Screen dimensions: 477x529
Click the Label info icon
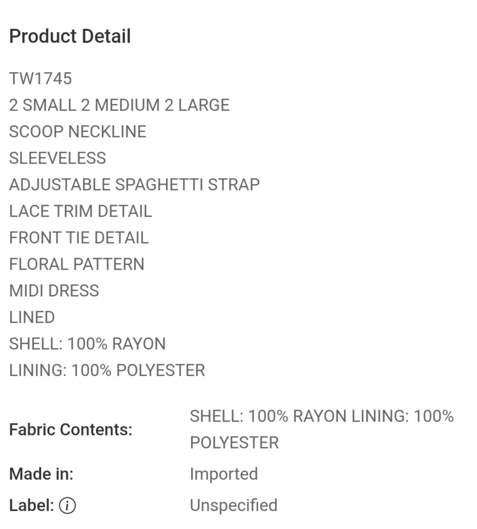(68, 506)
